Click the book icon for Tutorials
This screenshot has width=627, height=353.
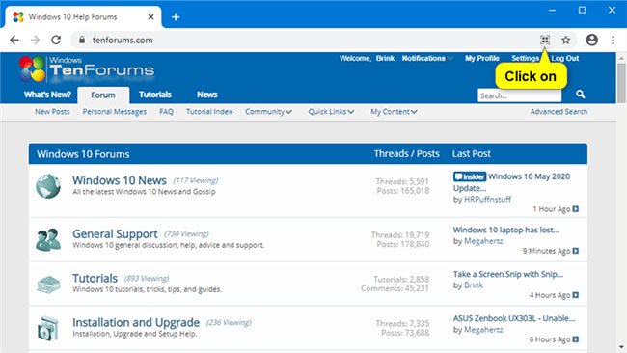[48, 285]
